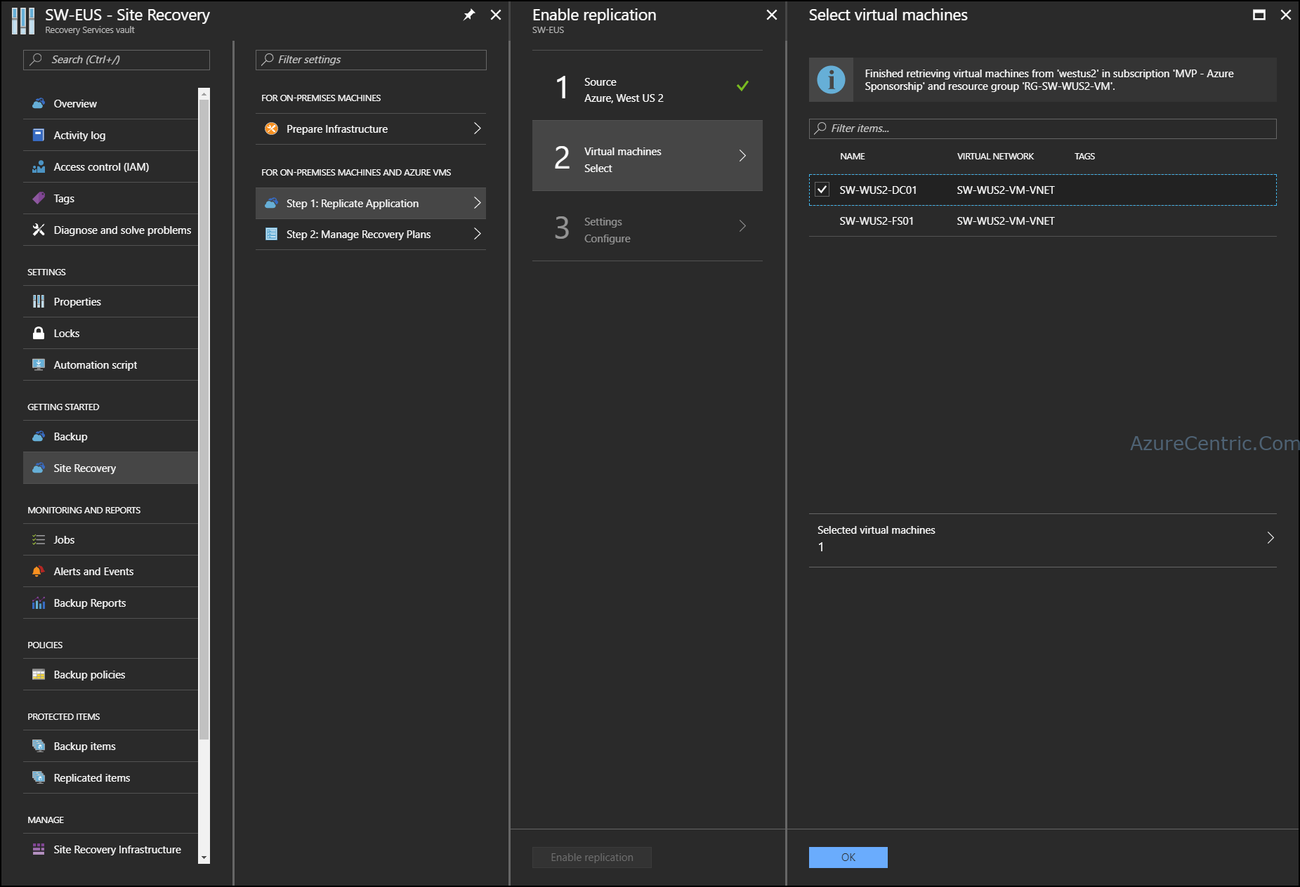
Task: Pin the SW-EUS Site Recovery blade
Action: pos(469,15)
